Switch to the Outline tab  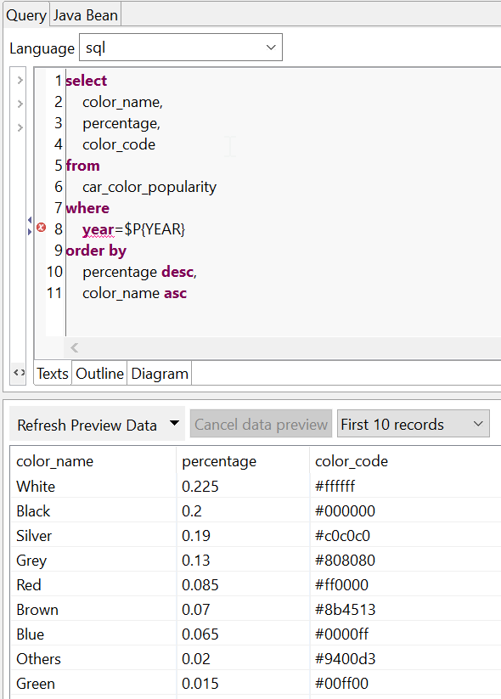click(x=99, y=373)
